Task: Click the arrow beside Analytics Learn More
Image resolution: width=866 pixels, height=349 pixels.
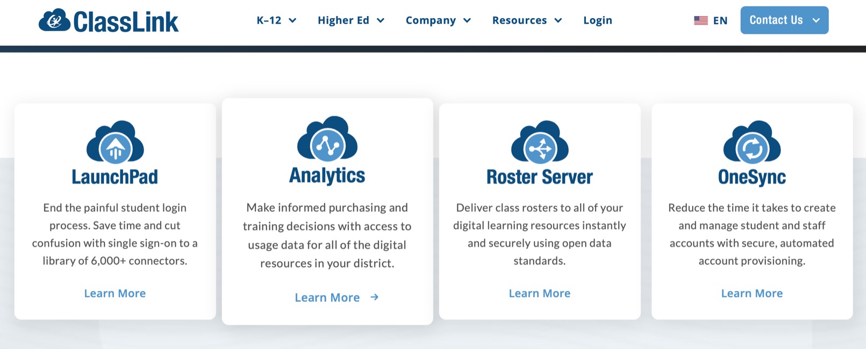Action: click(x=375, y=297)
